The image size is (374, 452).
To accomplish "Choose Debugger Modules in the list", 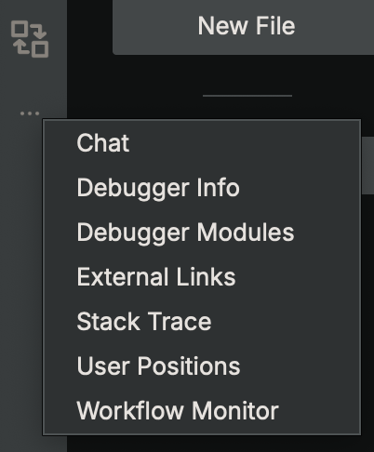I will [202, 233].
